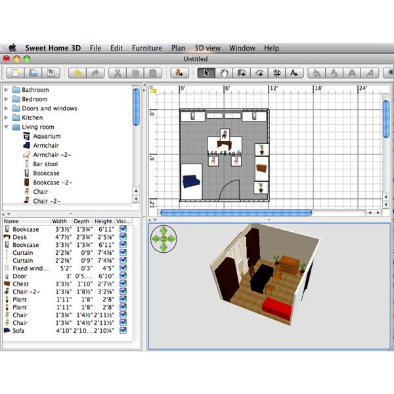This screenshot has width=394, height=394.
Task: Collapse the Living room catalog folder
Action: click(7, 127)
